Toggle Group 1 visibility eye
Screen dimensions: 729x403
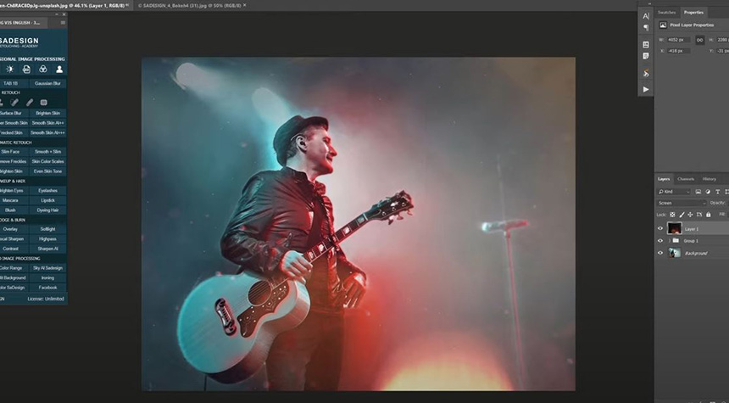click(660, 241)
